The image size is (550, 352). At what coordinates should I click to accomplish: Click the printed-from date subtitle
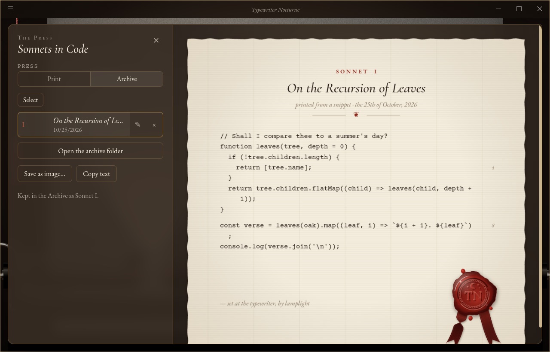[x=356, y=105]
